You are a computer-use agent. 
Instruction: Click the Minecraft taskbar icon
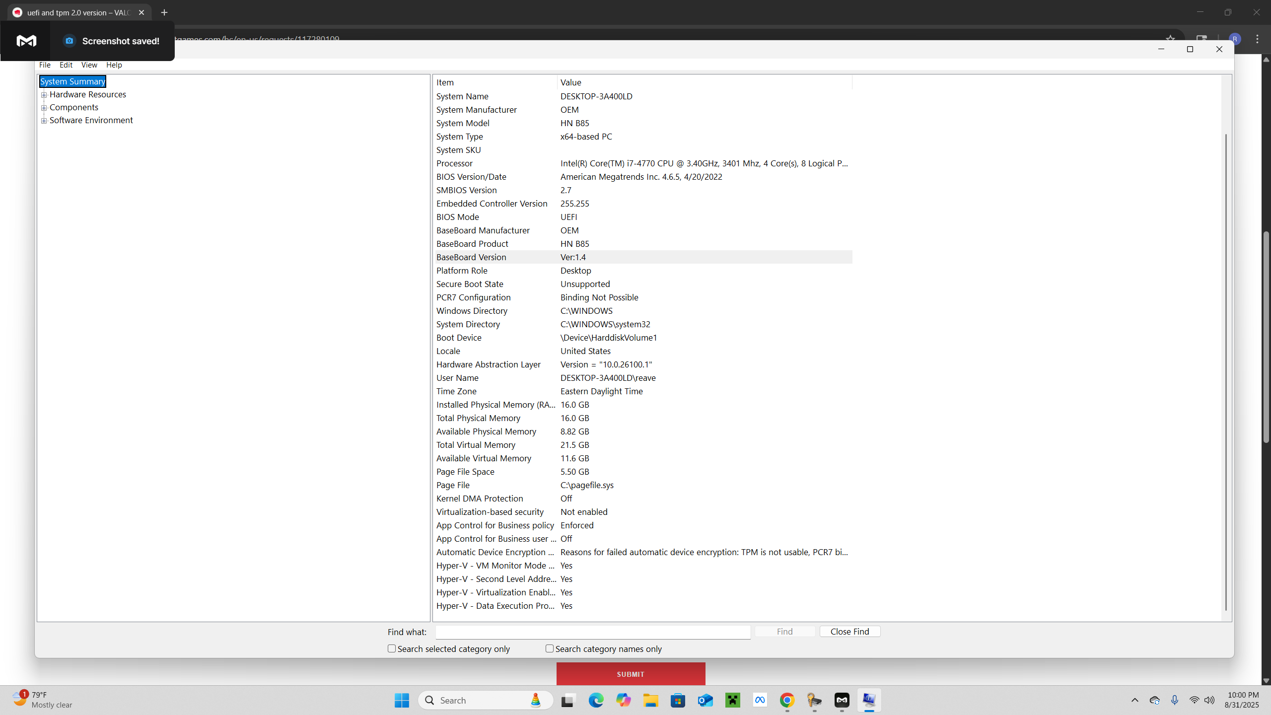tap(733, 700)
